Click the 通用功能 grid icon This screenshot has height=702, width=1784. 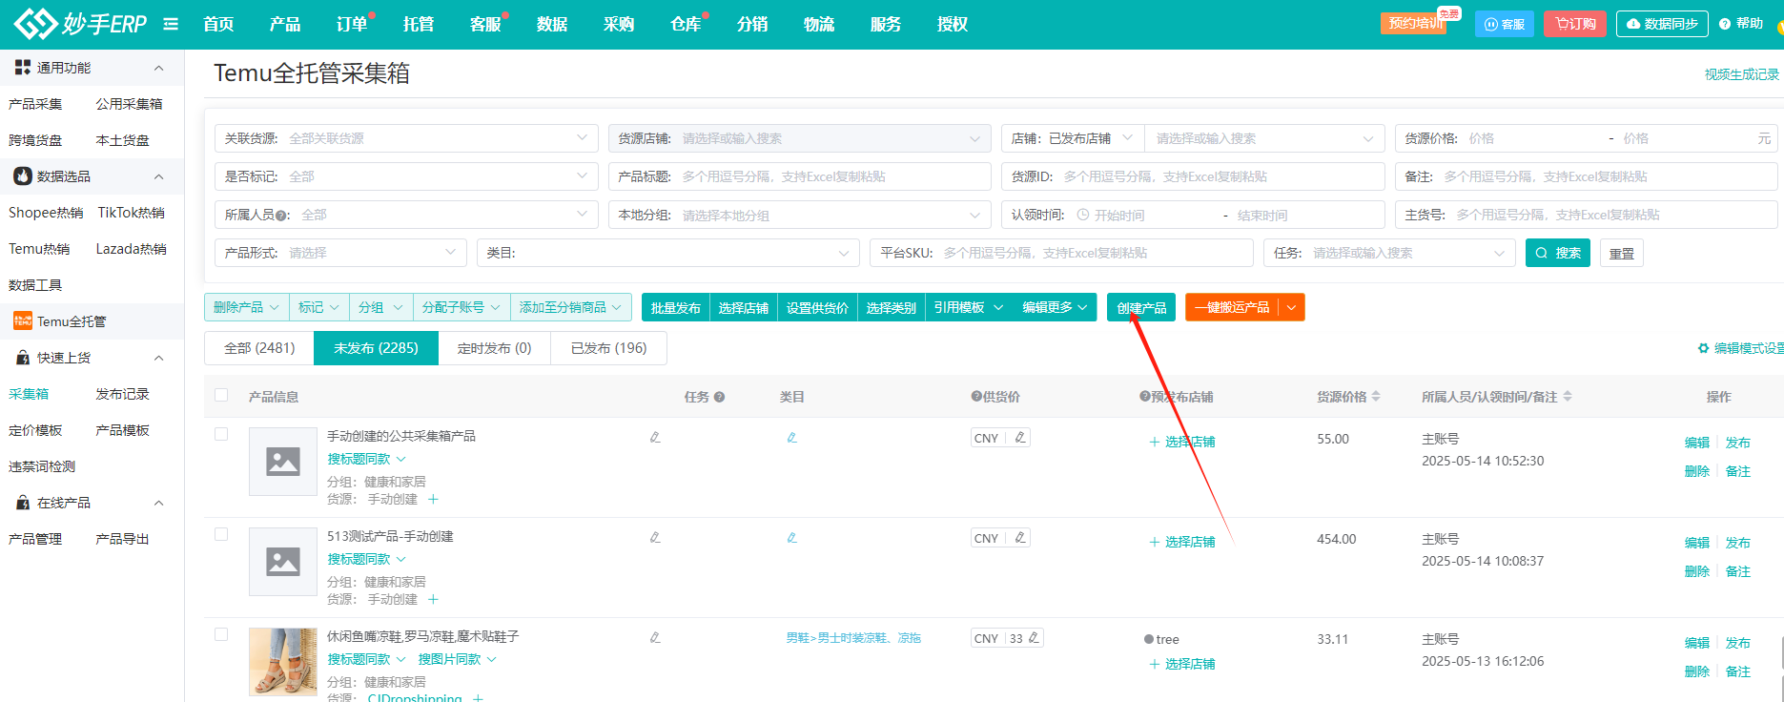(23, 68)
